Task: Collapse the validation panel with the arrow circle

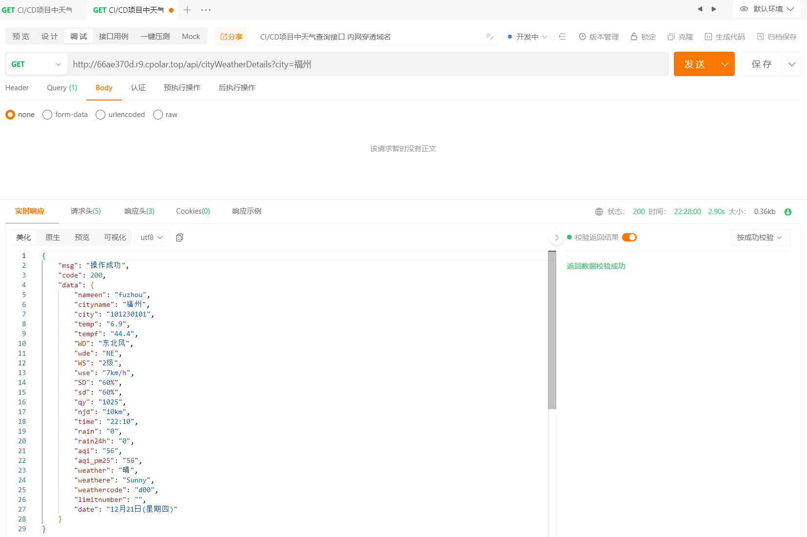Action: pyautogui.click(x=557, y=238)
